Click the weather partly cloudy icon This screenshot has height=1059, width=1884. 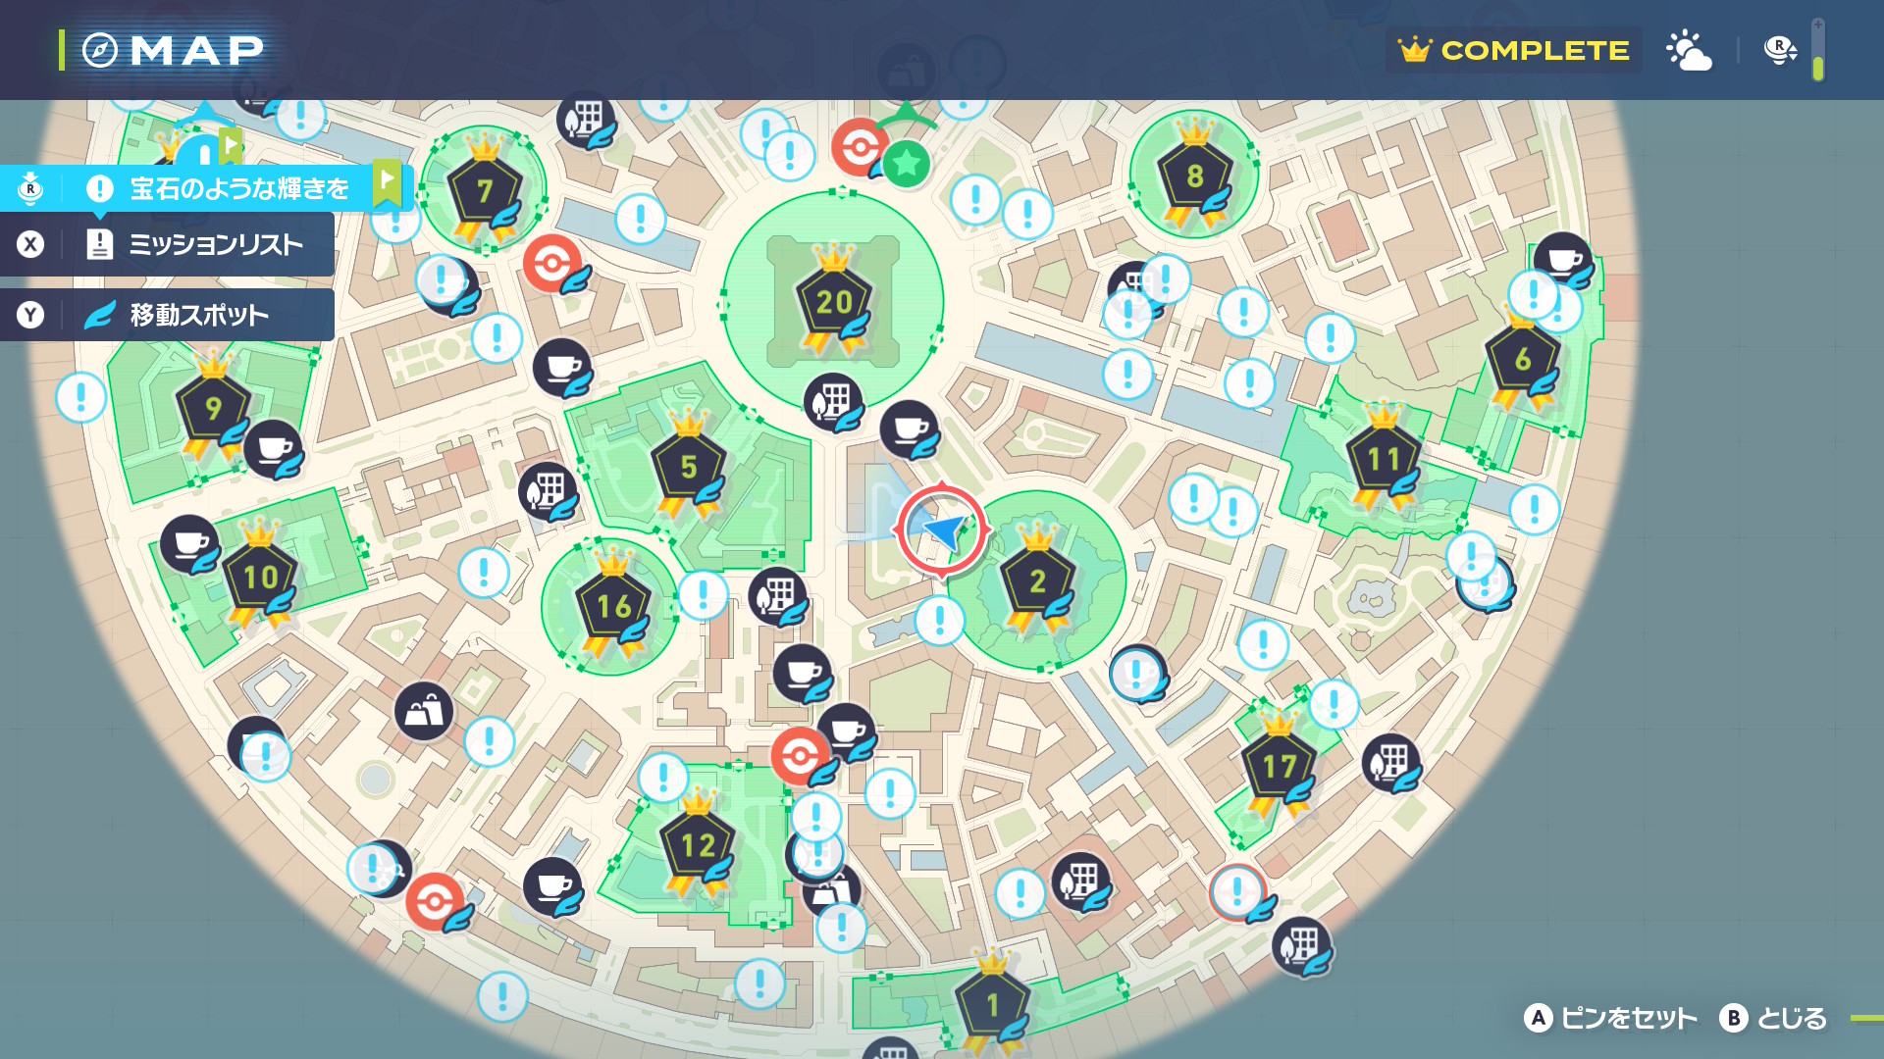pos(1689,50)
